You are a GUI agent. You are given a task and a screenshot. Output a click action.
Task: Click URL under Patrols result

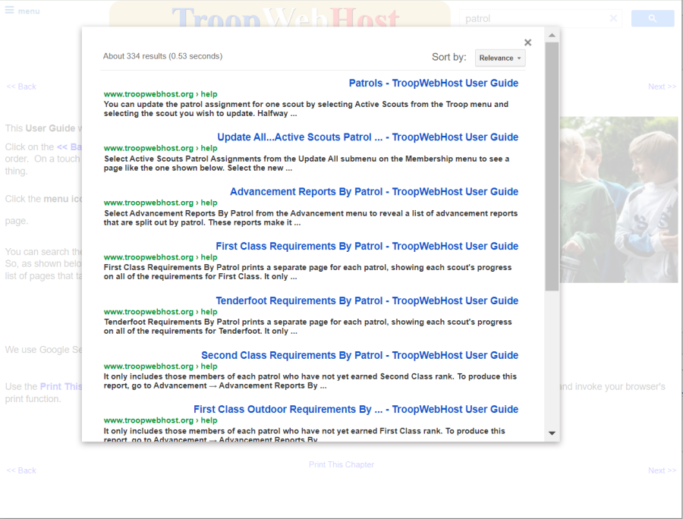click(160, 94)
